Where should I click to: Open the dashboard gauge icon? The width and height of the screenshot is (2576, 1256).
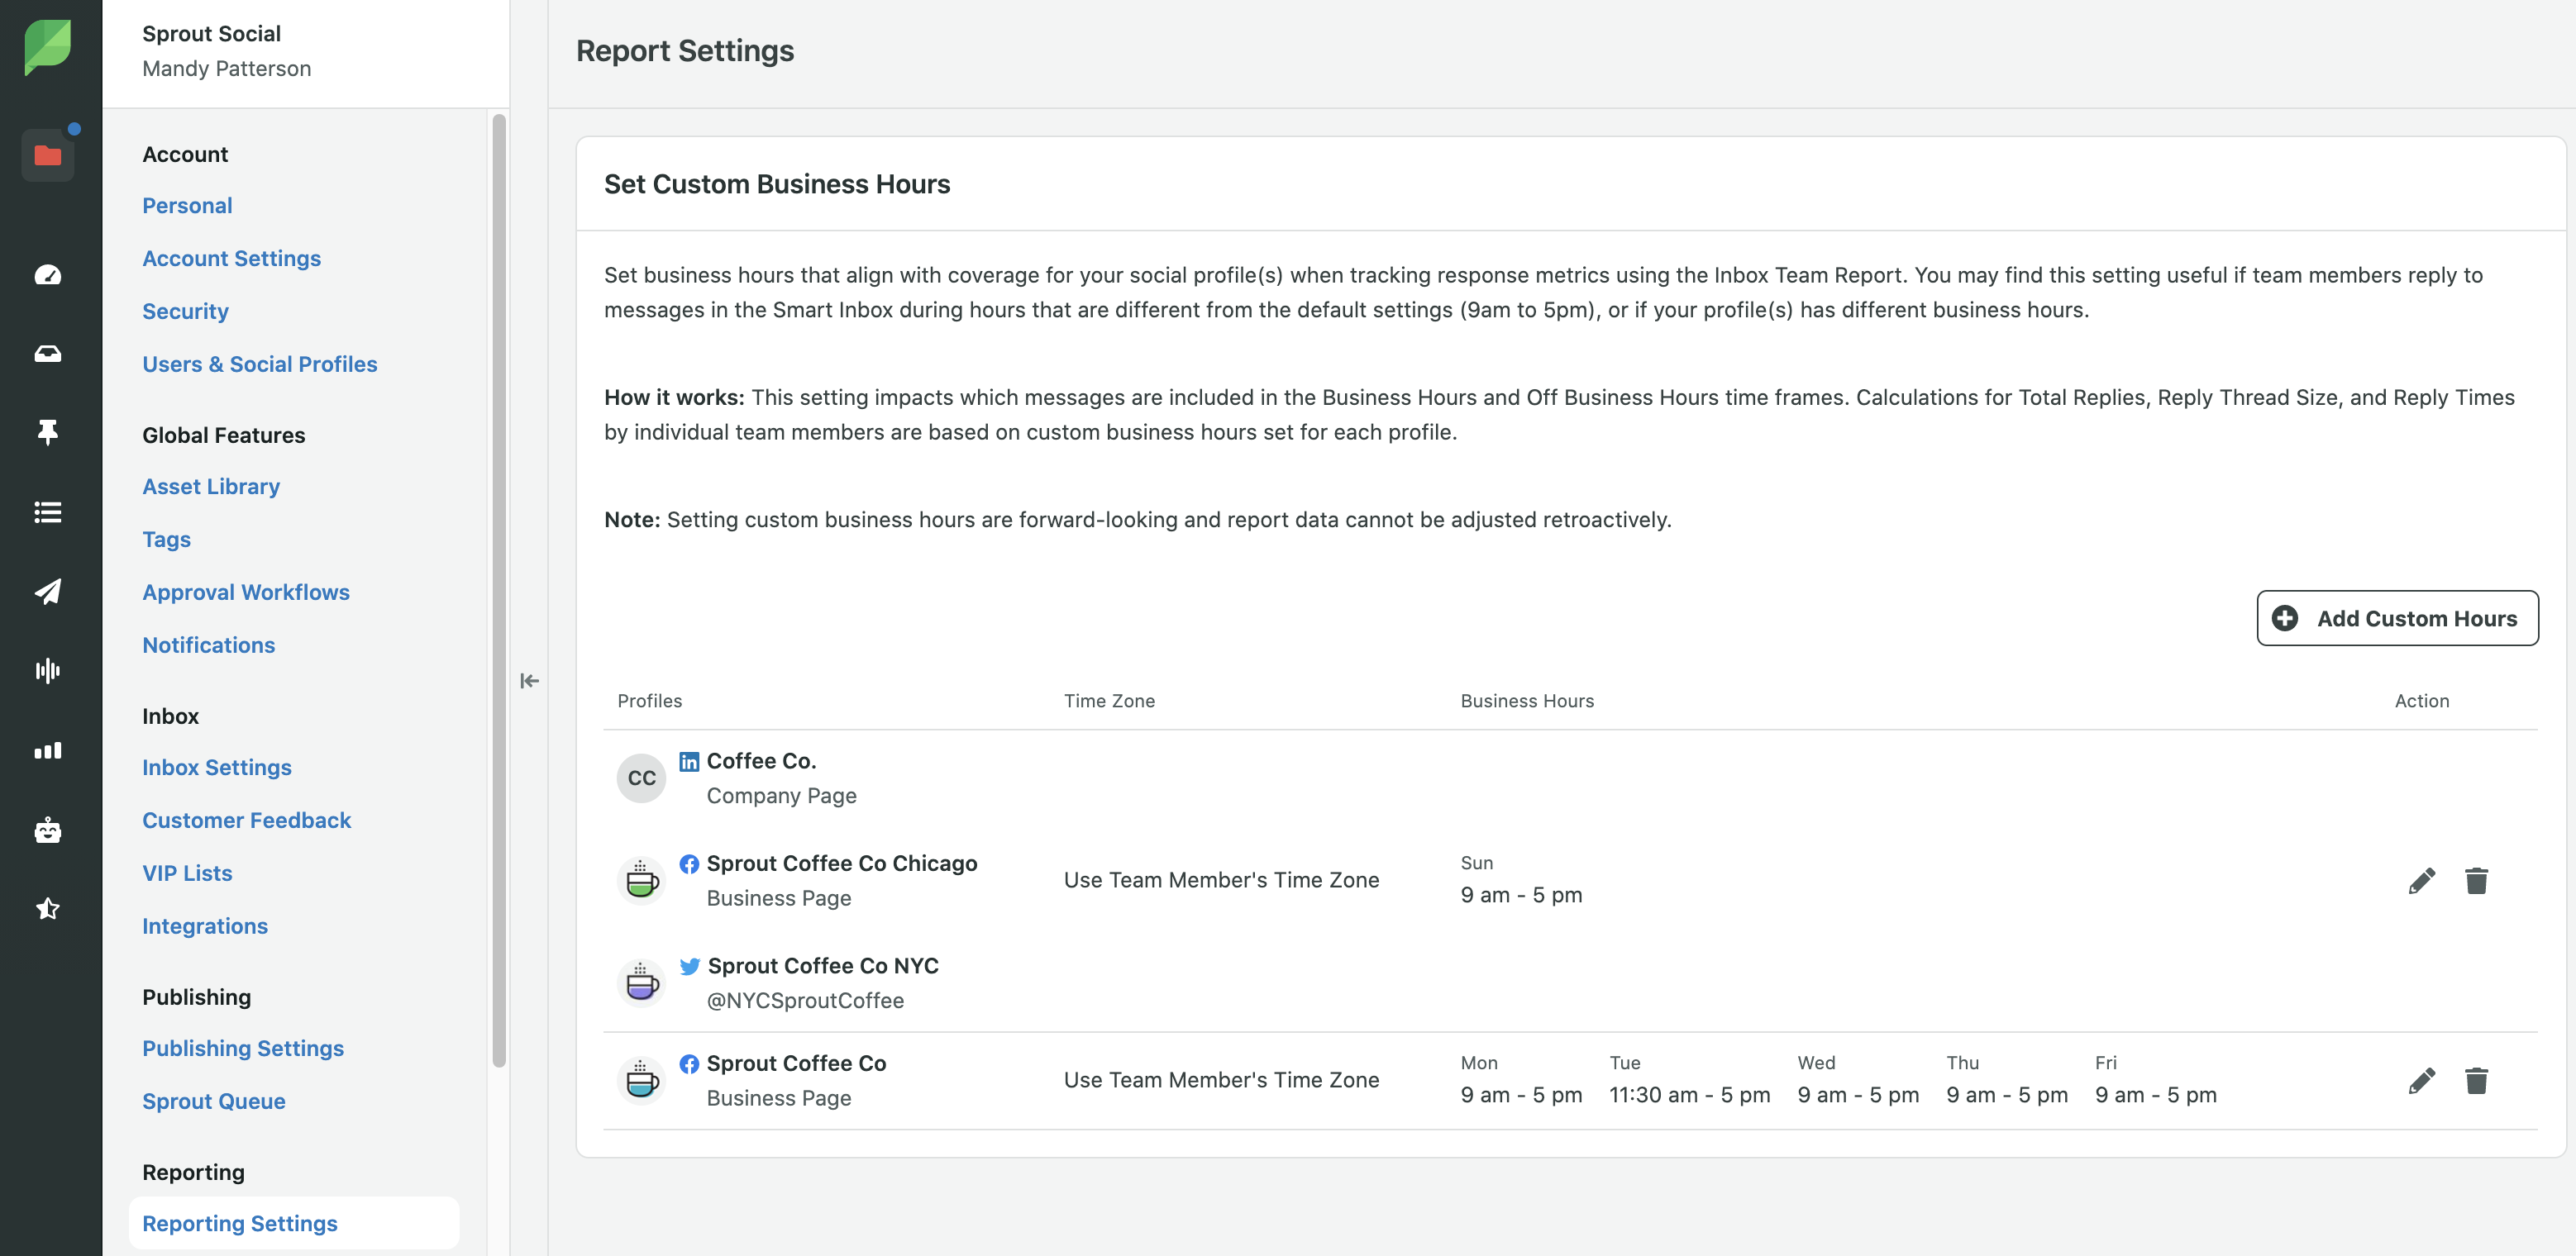click(x=48, y=275)
